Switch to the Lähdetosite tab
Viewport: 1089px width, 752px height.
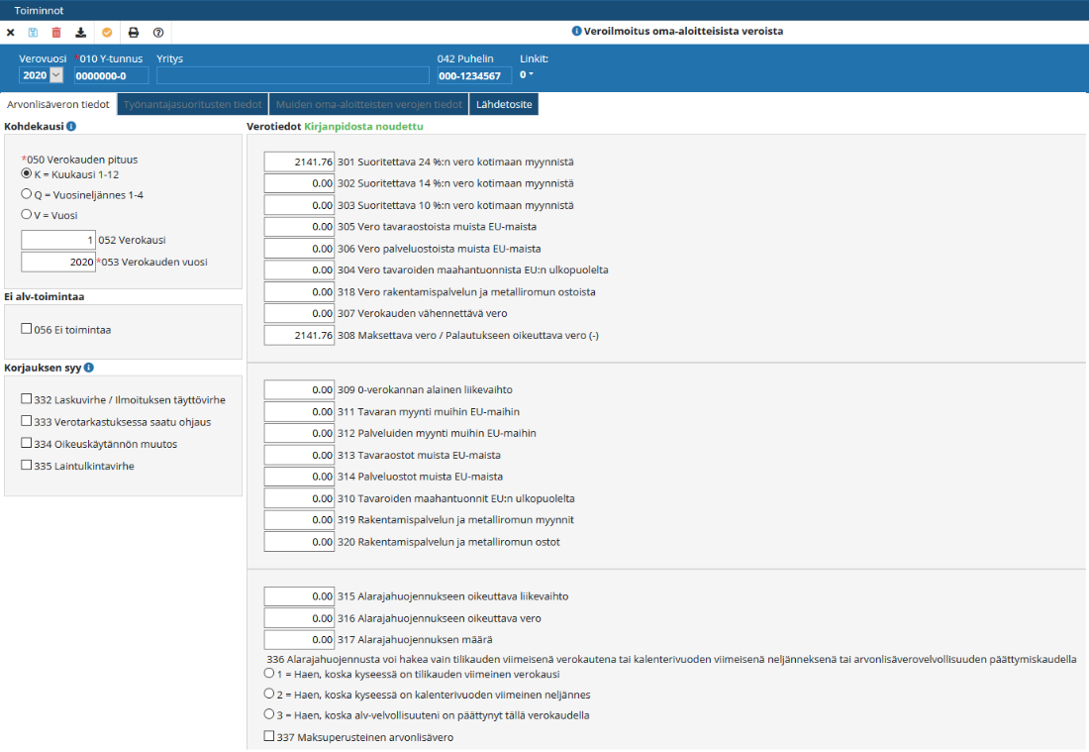click(x=503, y=104)
